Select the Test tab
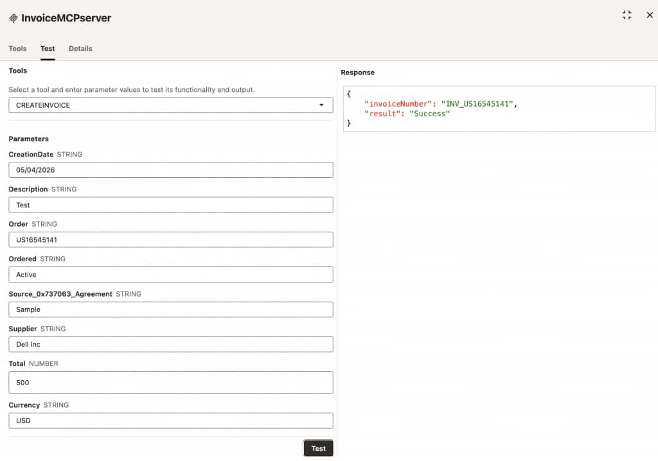The image size is (658, 461). pyautogui.click(x=48, y=49)
